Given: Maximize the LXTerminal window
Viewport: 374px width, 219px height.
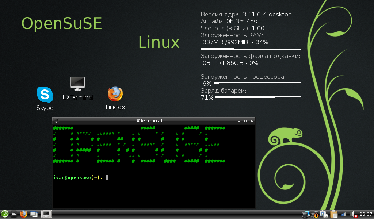Looking at the screenshot, I should [245, 121].
